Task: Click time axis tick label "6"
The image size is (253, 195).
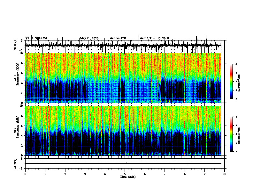Action: 145,174
